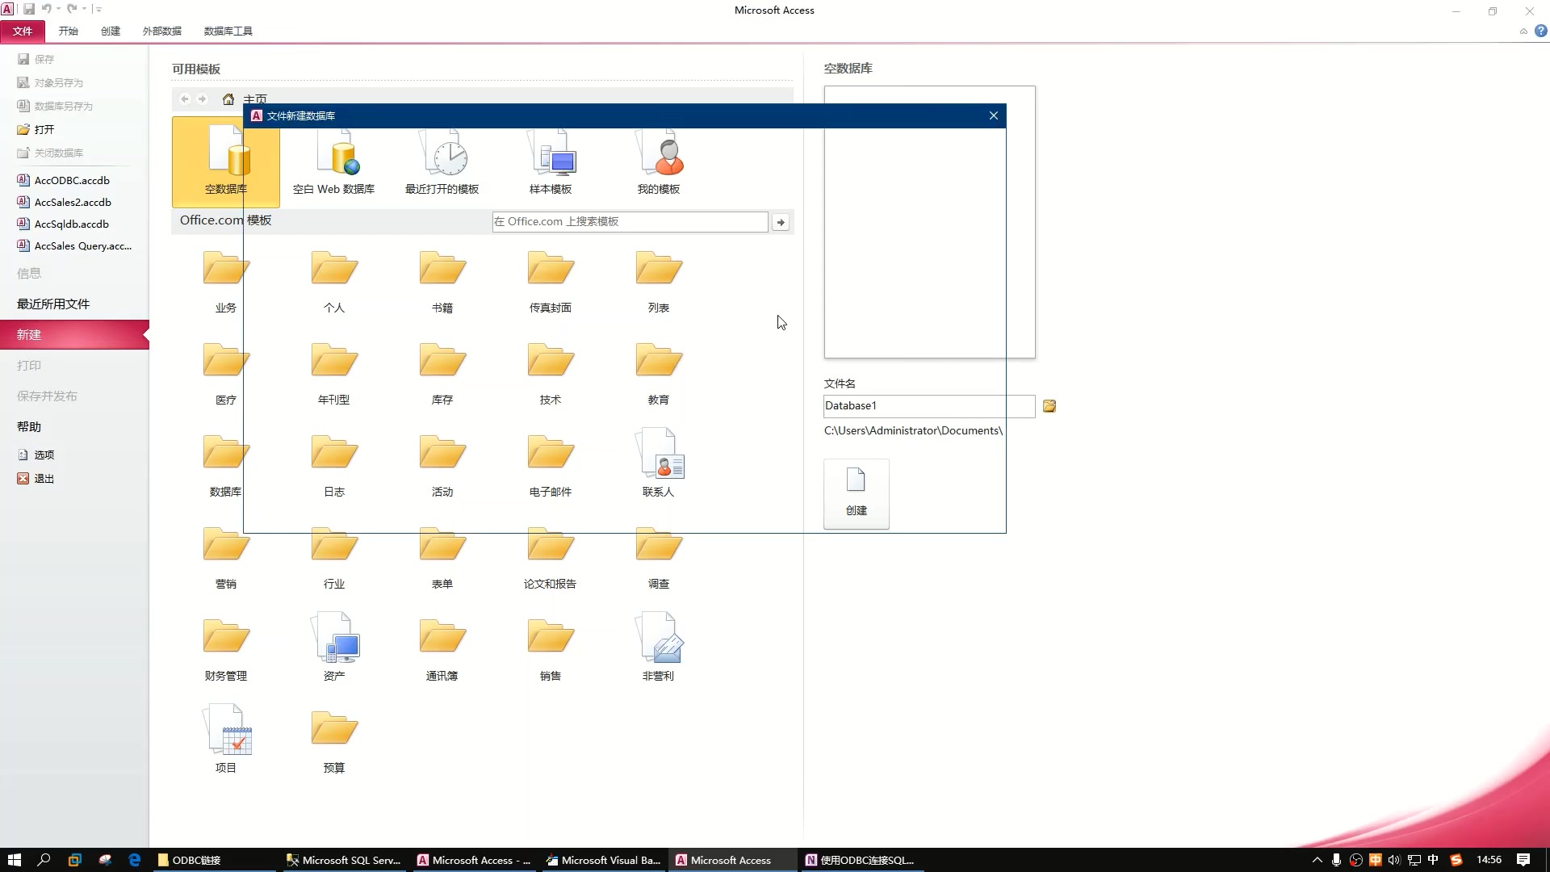
Task: Open Windows Start menu
Action: click(x=14, y=860)
